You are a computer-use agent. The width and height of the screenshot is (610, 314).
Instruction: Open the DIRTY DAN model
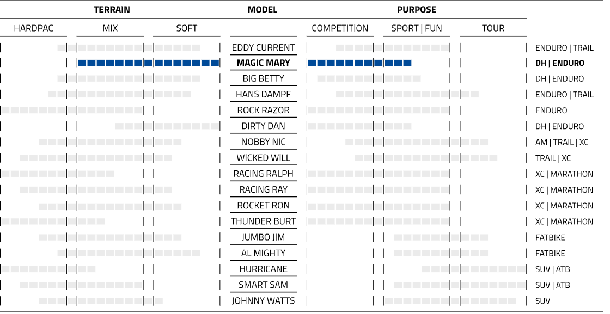click(x=263, y=126)
